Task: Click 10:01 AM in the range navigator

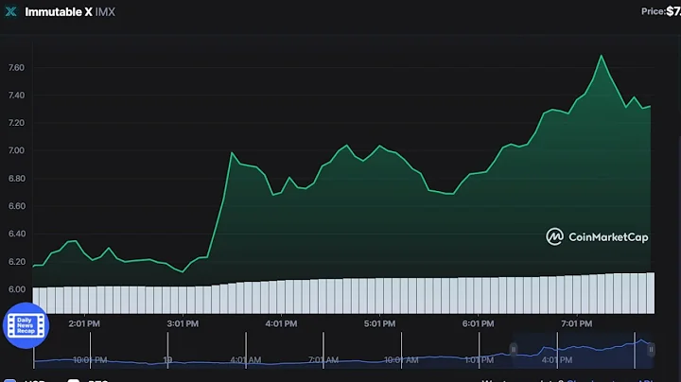Action: tap(401, 360)
